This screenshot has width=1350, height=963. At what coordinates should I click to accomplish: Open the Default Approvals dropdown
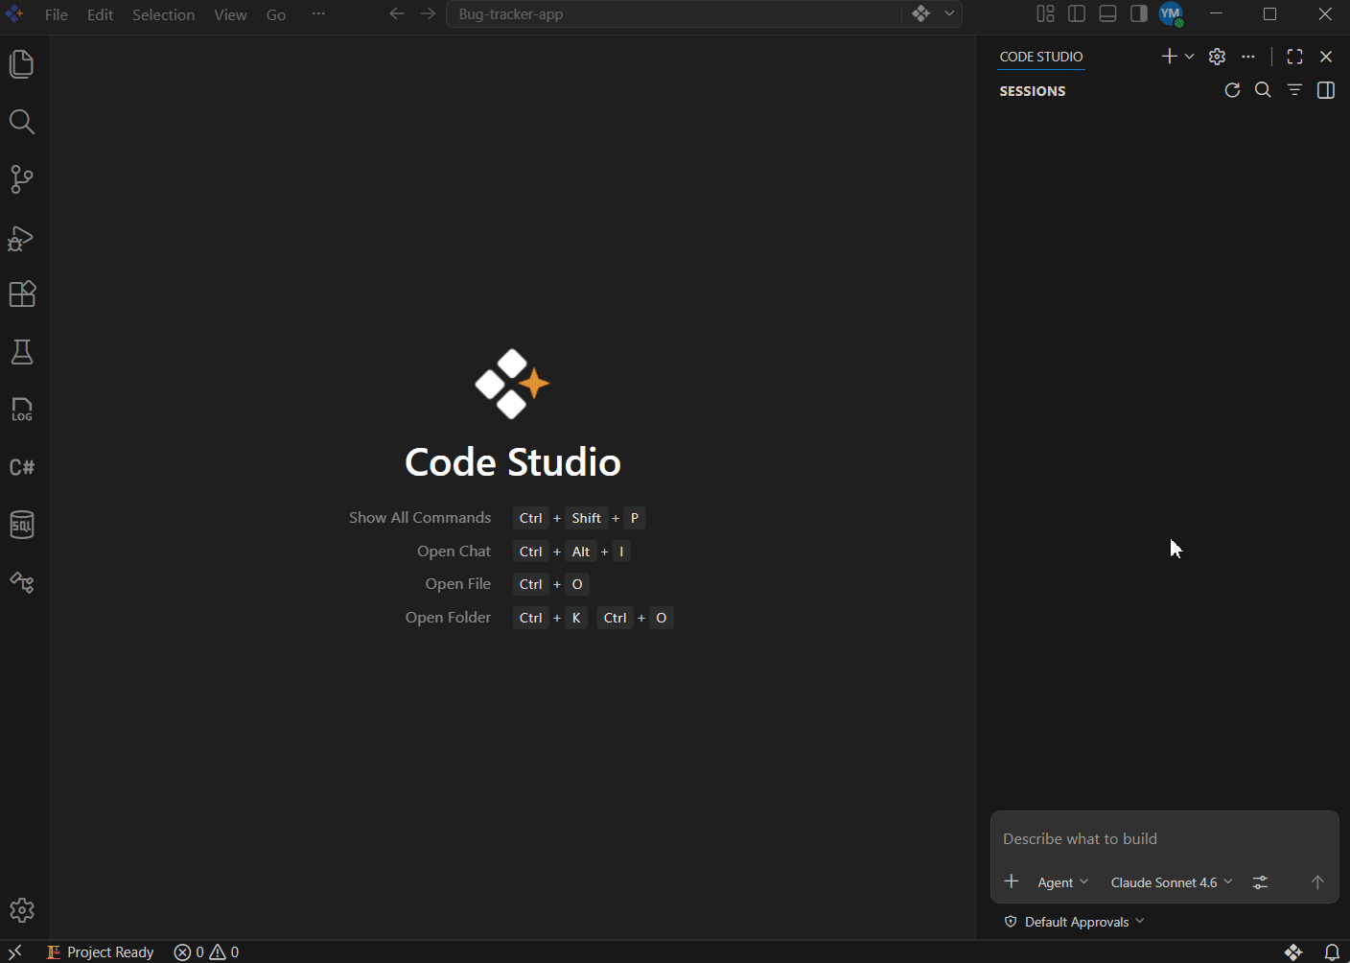point(1074,922)
